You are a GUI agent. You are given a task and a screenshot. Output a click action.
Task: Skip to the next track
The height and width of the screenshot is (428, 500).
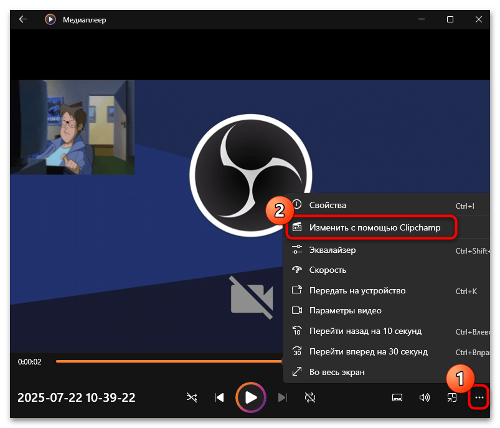[283, 397]
